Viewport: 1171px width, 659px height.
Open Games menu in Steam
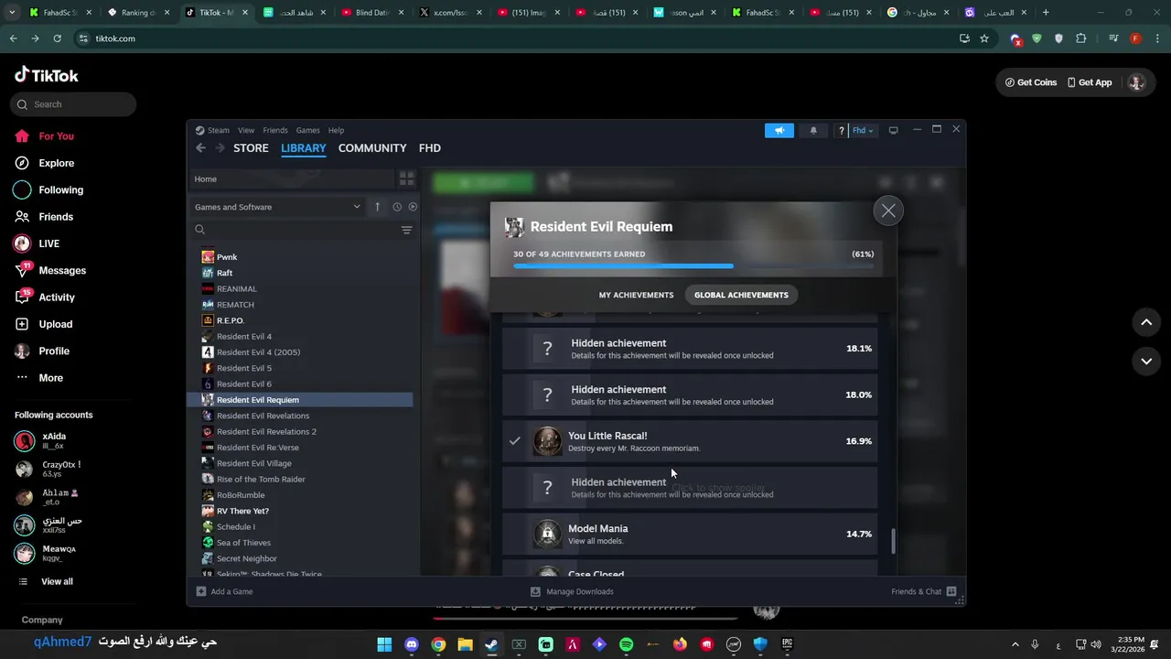[x=308, y=130]
